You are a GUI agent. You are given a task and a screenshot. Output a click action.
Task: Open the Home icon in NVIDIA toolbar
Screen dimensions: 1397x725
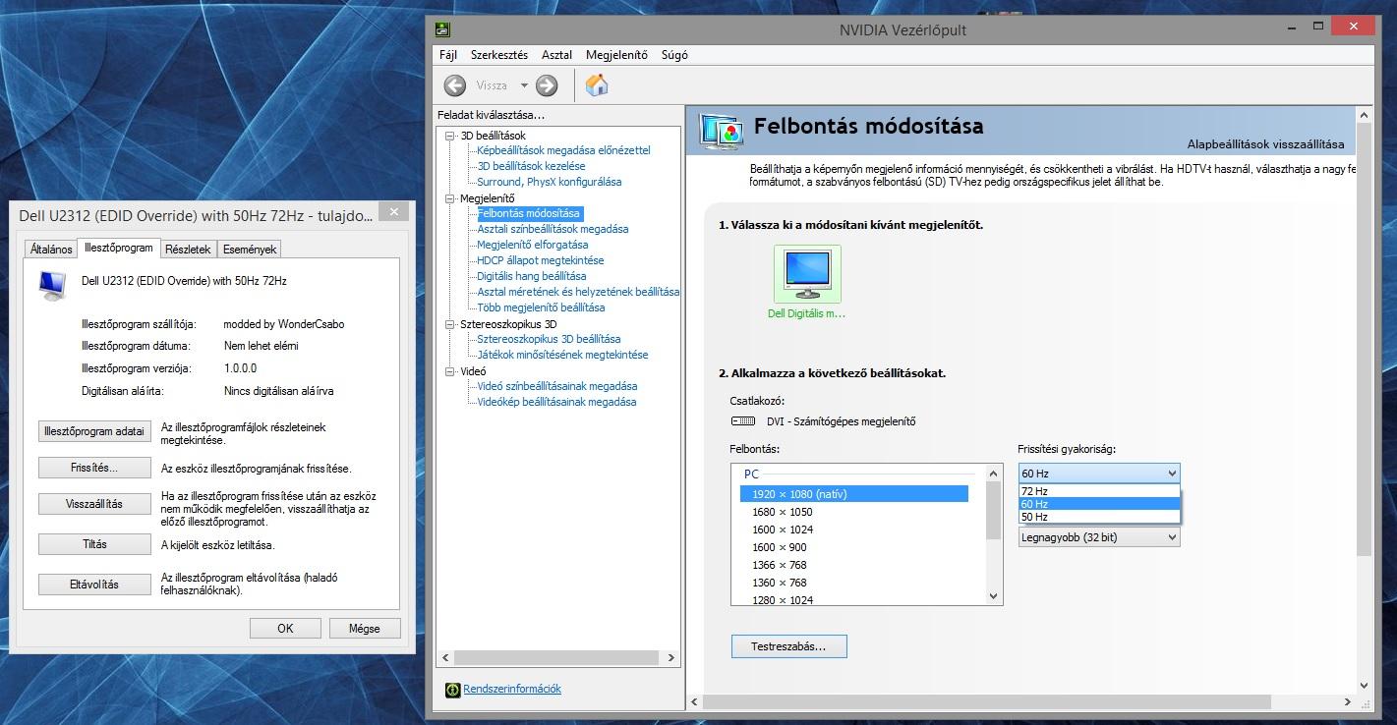coord(597,85)
